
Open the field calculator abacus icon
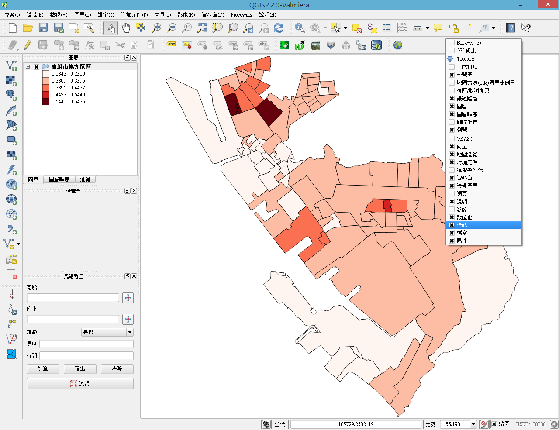pyautogui.click(x=402, y=28)
